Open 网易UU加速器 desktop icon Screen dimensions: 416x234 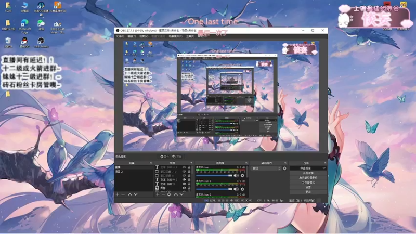pyautogui.click(x=41, y=8)
